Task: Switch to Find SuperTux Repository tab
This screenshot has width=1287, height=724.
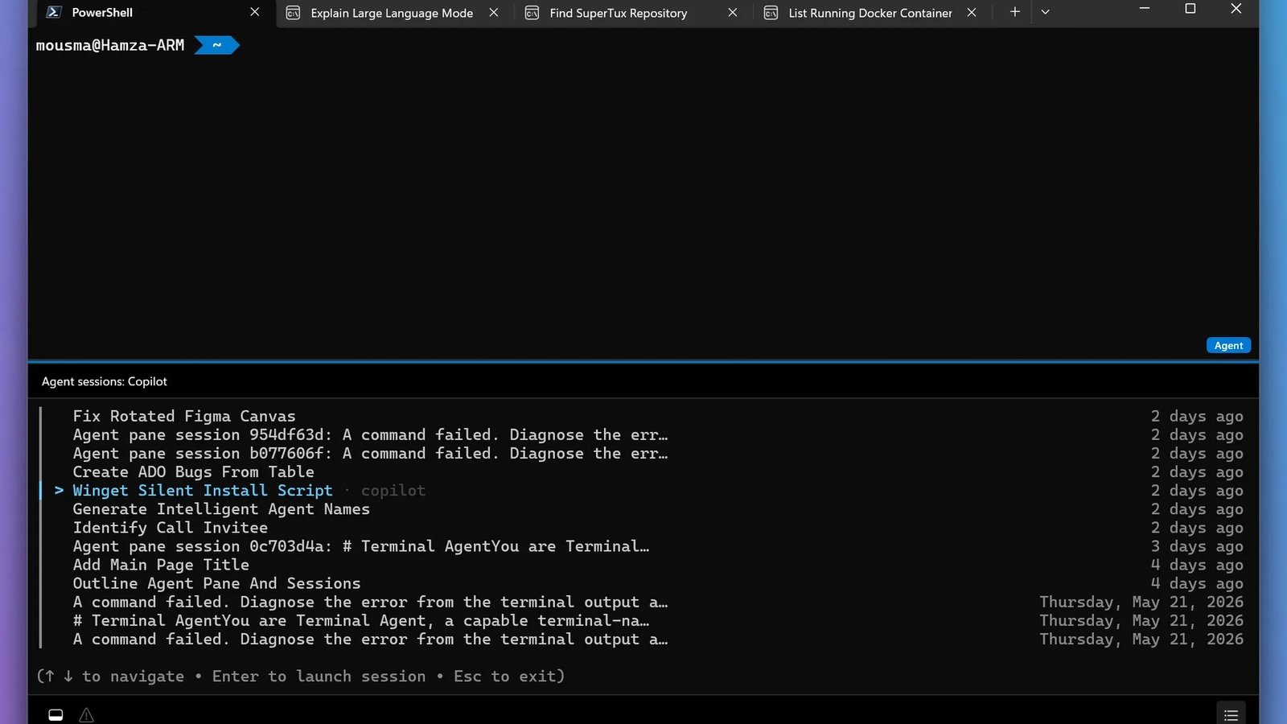Action: coord(618,13)
